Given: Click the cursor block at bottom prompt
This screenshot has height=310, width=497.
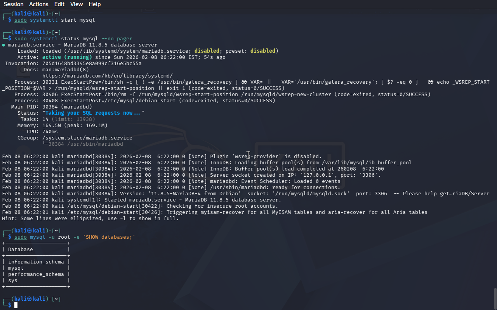Looking at the screenshot, I should (x=16, y=305).
